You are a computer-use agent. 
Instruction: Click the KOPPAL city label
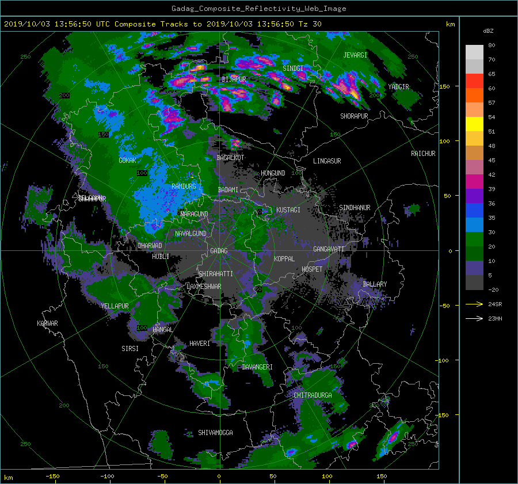[284, 259]
